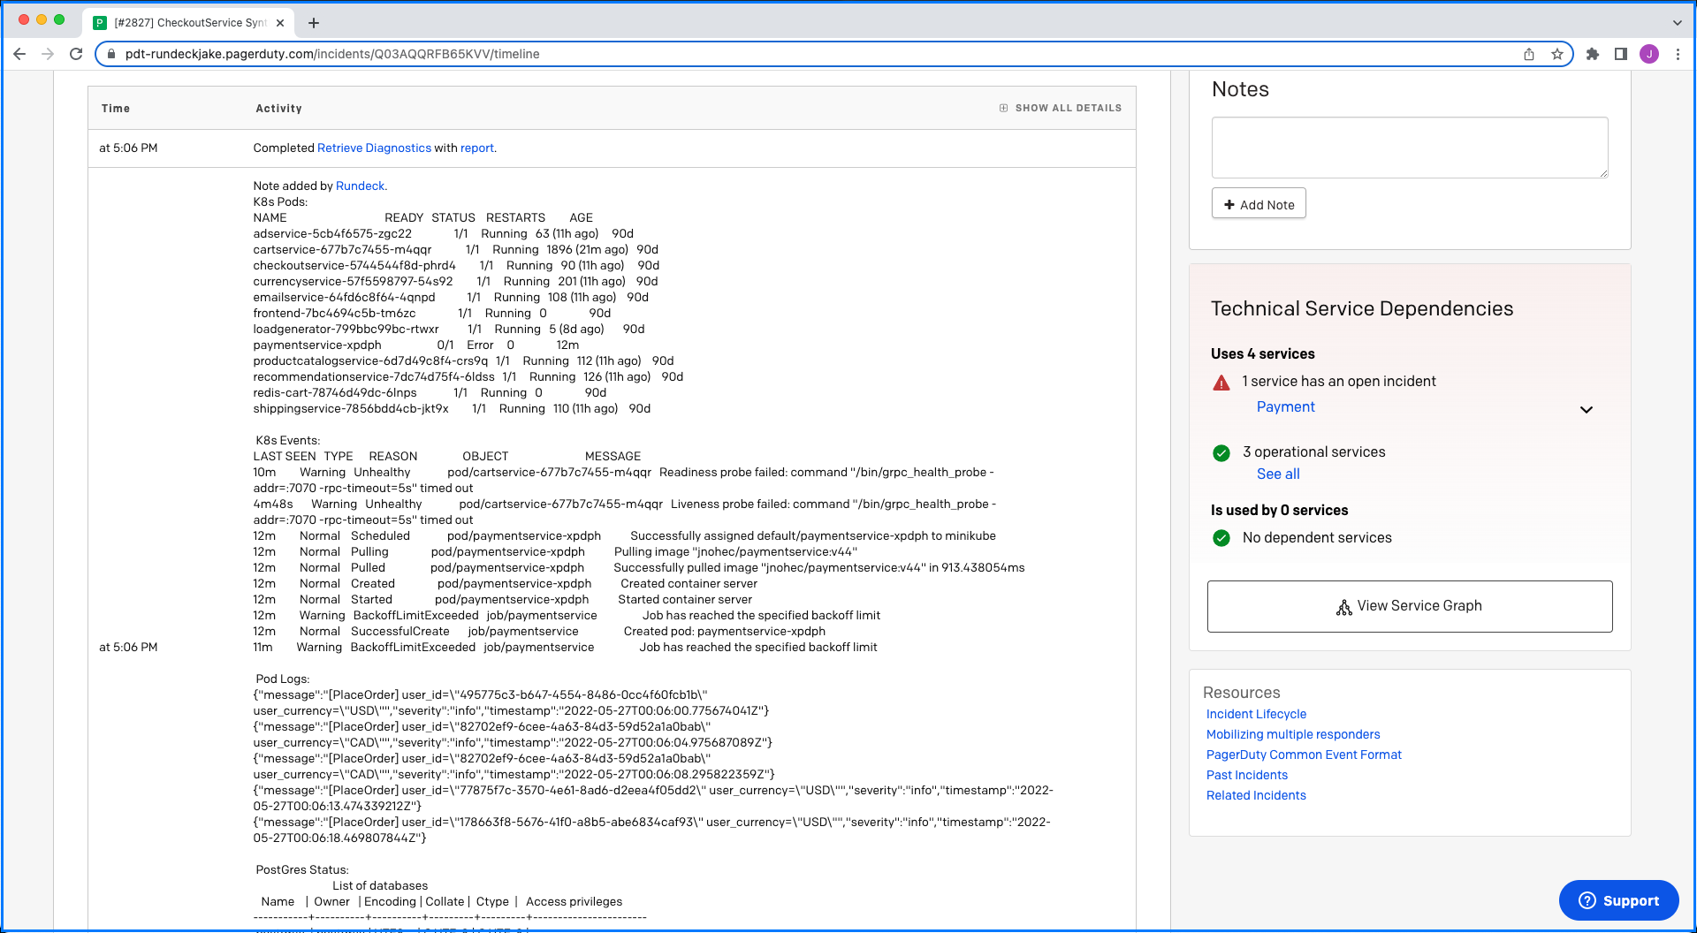The width and height of the screenshot is (1697, 933).
Task: Click the Technical Service Dependencies heading
Action: click(x=1362, y=308)
